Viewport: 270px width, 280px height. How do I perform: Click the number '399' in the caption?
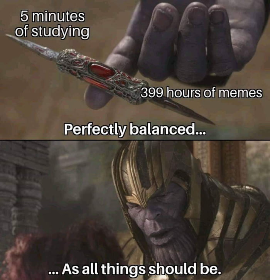coord(152,93)
